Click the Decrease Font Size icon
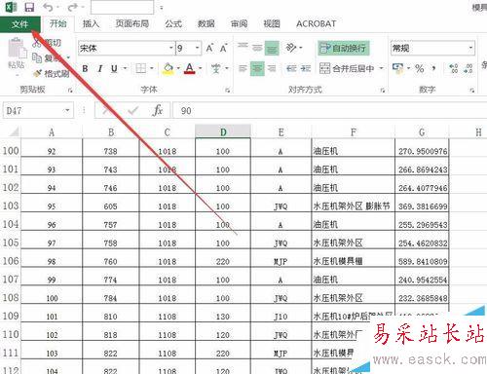This screenshot has height=374, width=487. point(224,49)
